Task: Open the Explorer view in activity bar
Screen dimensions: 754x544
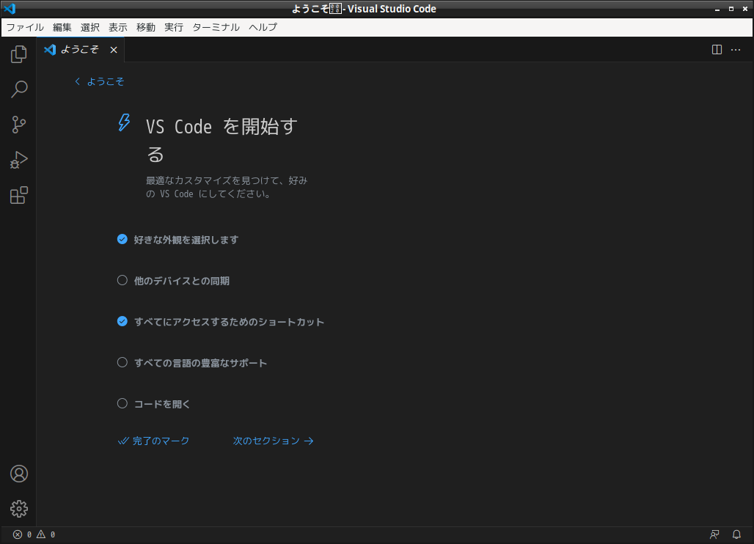Action: [19, 54]
